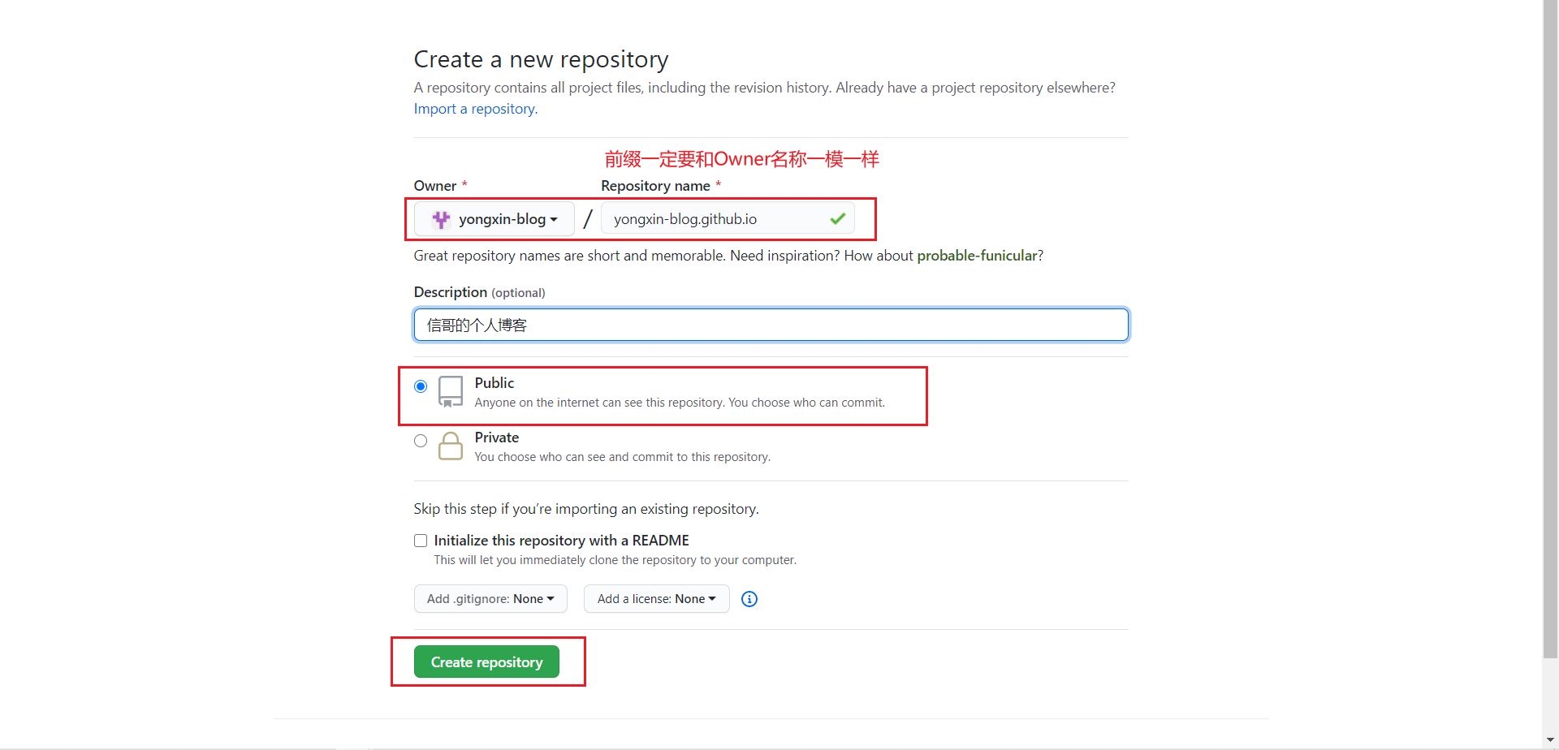The width and height of the screenshot is (1559, 750).
Task: Click the Description (optional) label
Action: pos(480,292)
